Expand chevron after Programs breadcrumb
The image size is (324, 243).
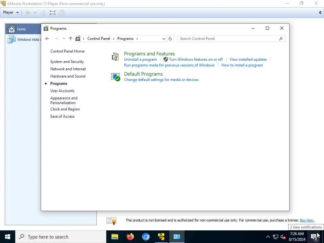[x=137, y=39]
